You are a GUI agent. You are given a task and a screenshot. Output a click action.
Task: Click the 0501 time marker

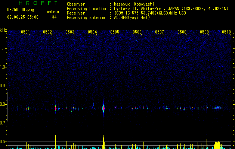click(x=25, y=32)
